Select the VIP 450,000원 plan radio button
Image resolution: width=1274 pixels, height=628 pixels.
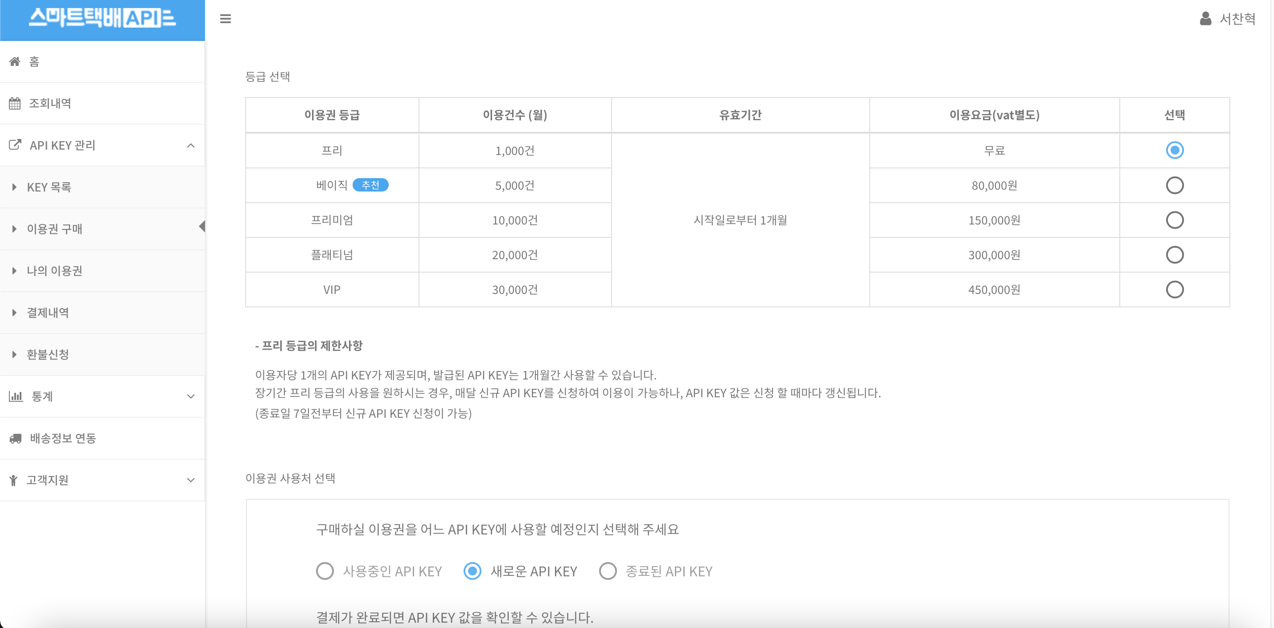click(1174, 290)
